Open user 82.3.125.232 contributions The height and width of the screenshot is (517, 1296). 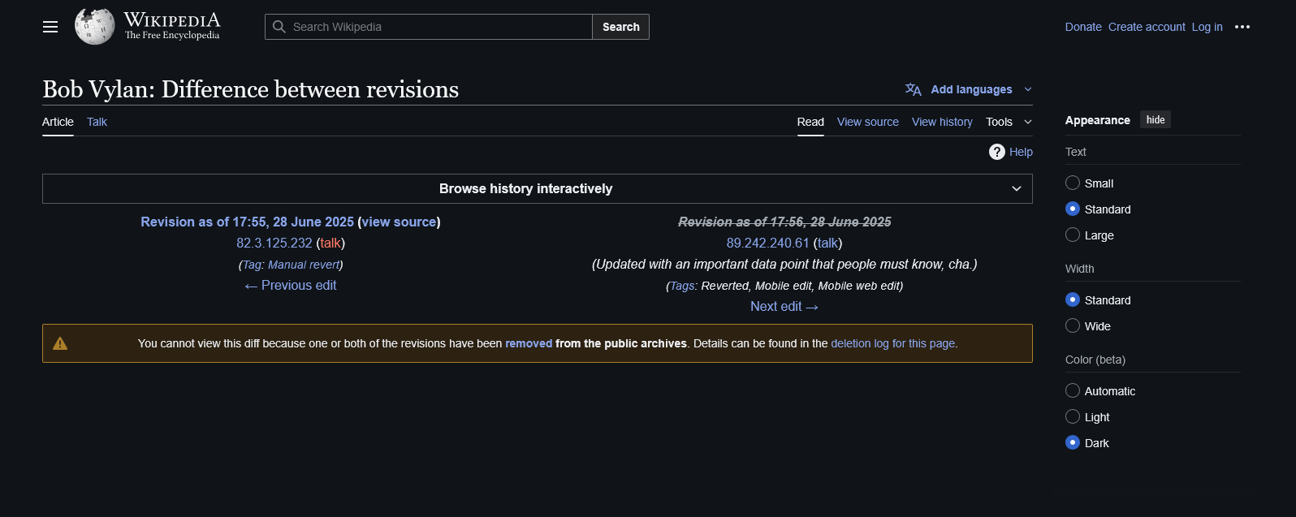click(274, 243)
